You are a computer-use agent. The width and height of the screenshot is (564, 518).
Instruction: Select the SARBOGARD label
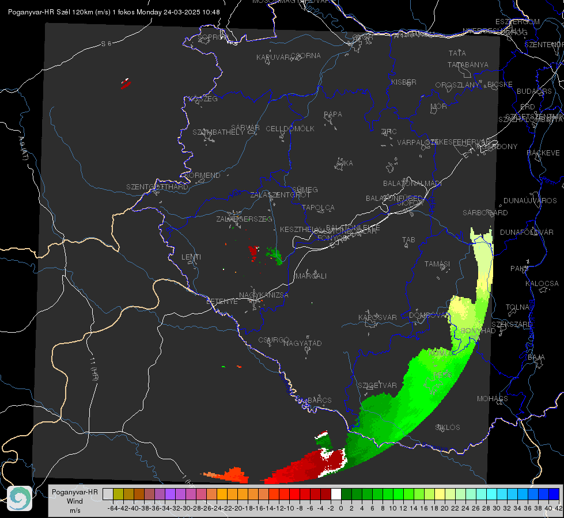pyautogui.click(x=485, y=213)
